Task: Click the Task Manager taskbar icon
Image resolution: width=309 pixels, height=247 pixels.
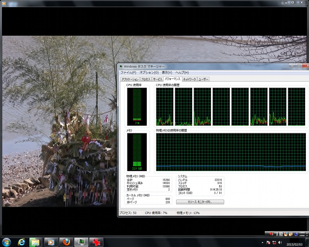Action: coord(81,242)
